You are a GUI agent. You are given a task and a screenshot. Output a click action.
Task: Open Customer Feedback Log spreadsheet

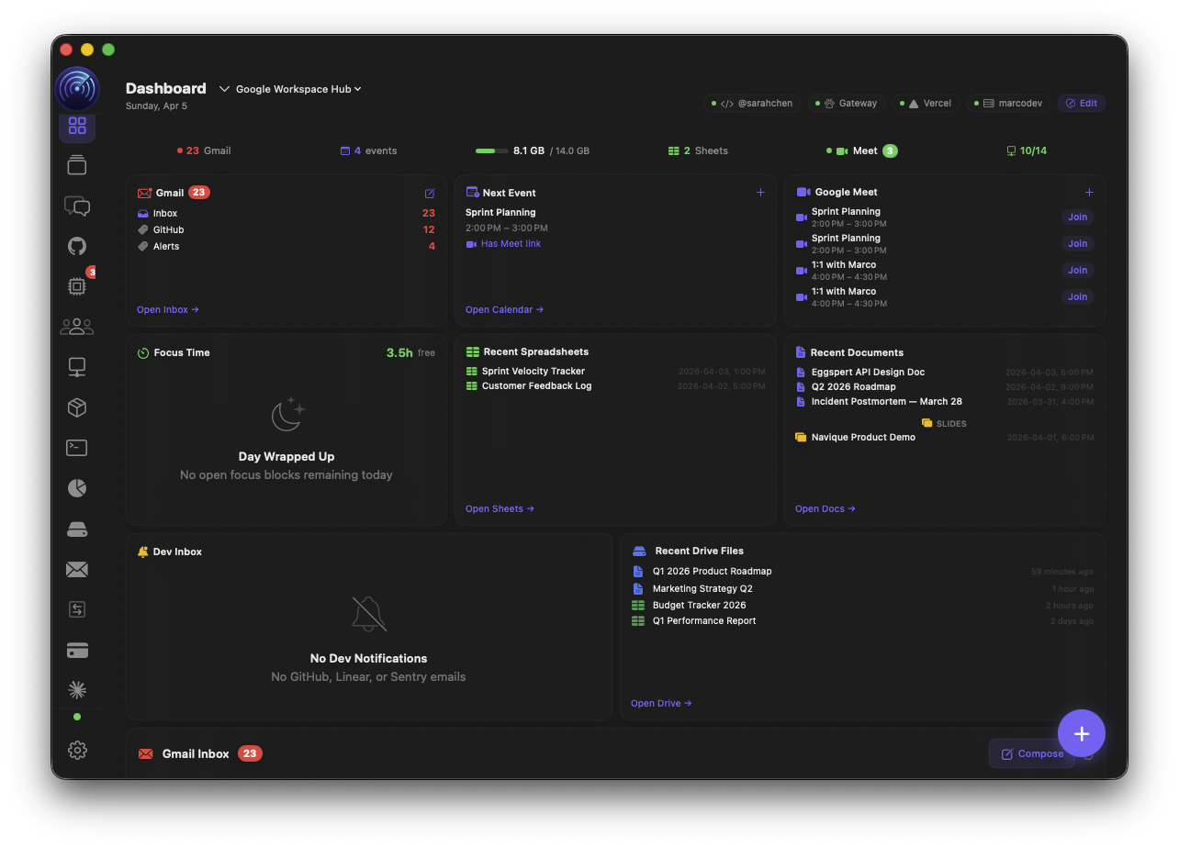615,386
